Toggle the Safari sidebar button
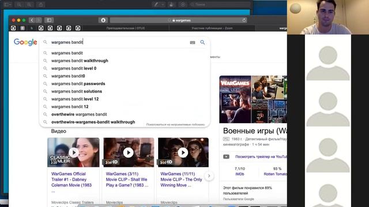This screenshot has width=369, height=207. pyautogui.click(x=49, y=20)
